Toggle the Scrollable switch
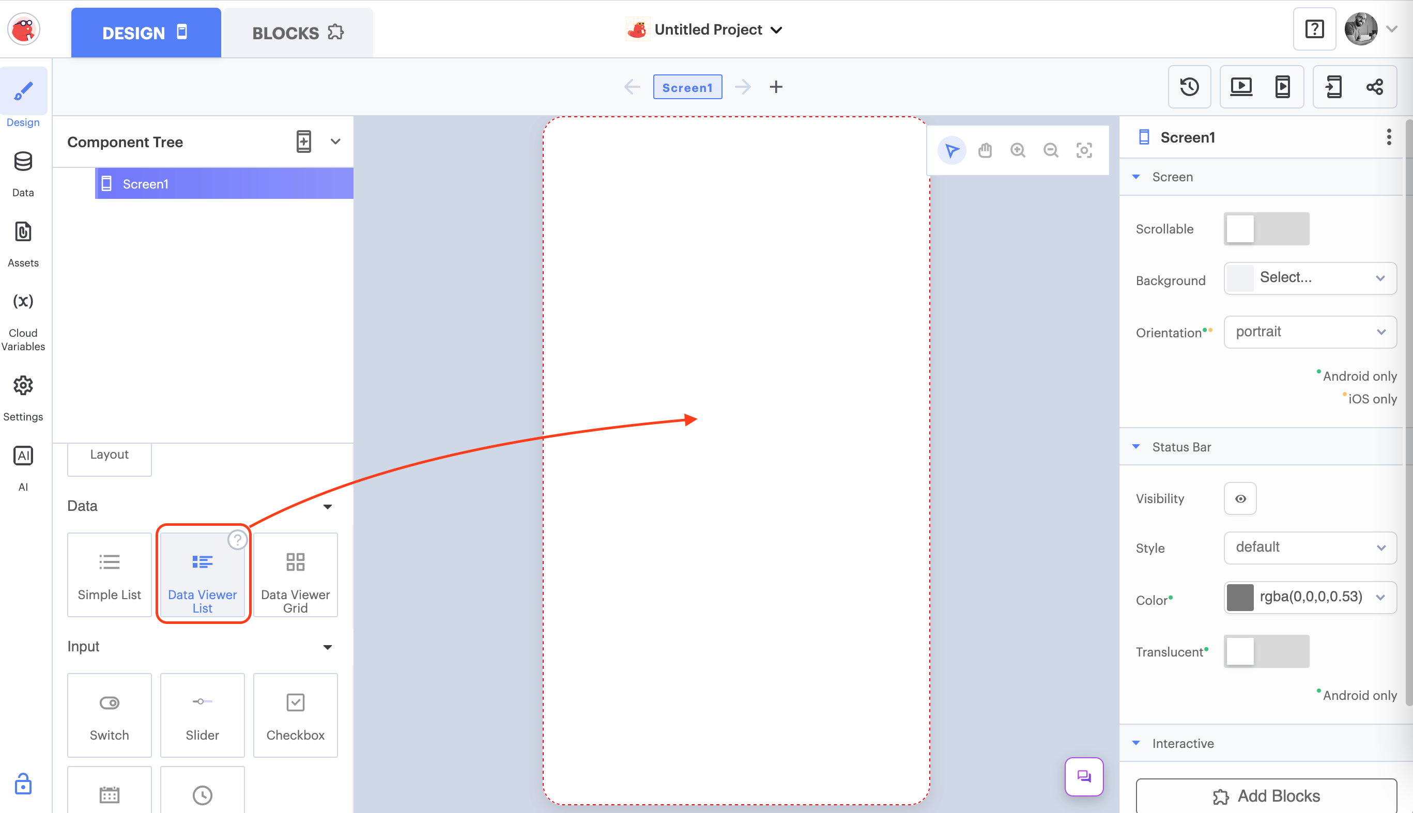Screen dimensions: 1413x813 point(1266,229)
